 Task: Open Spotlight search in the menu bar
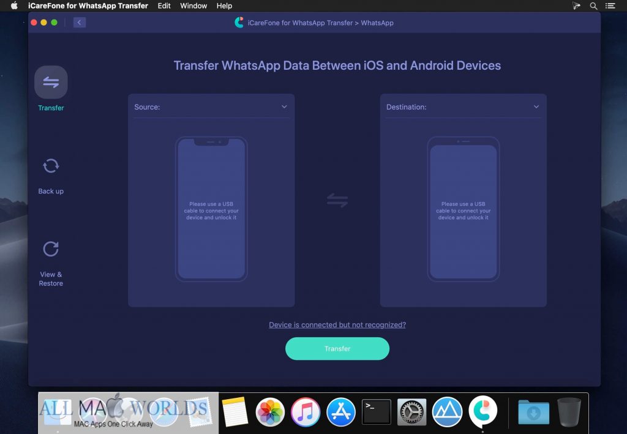click(x=593, y=6)
